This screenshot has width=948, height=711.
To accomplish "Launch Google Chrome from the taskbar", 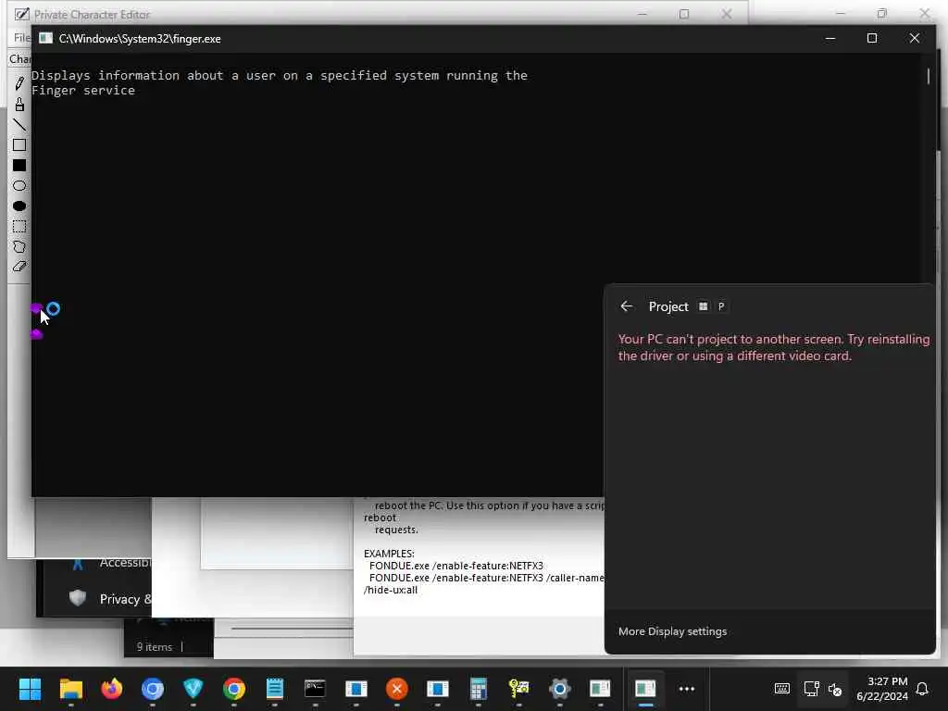I will tap(234, 689).
